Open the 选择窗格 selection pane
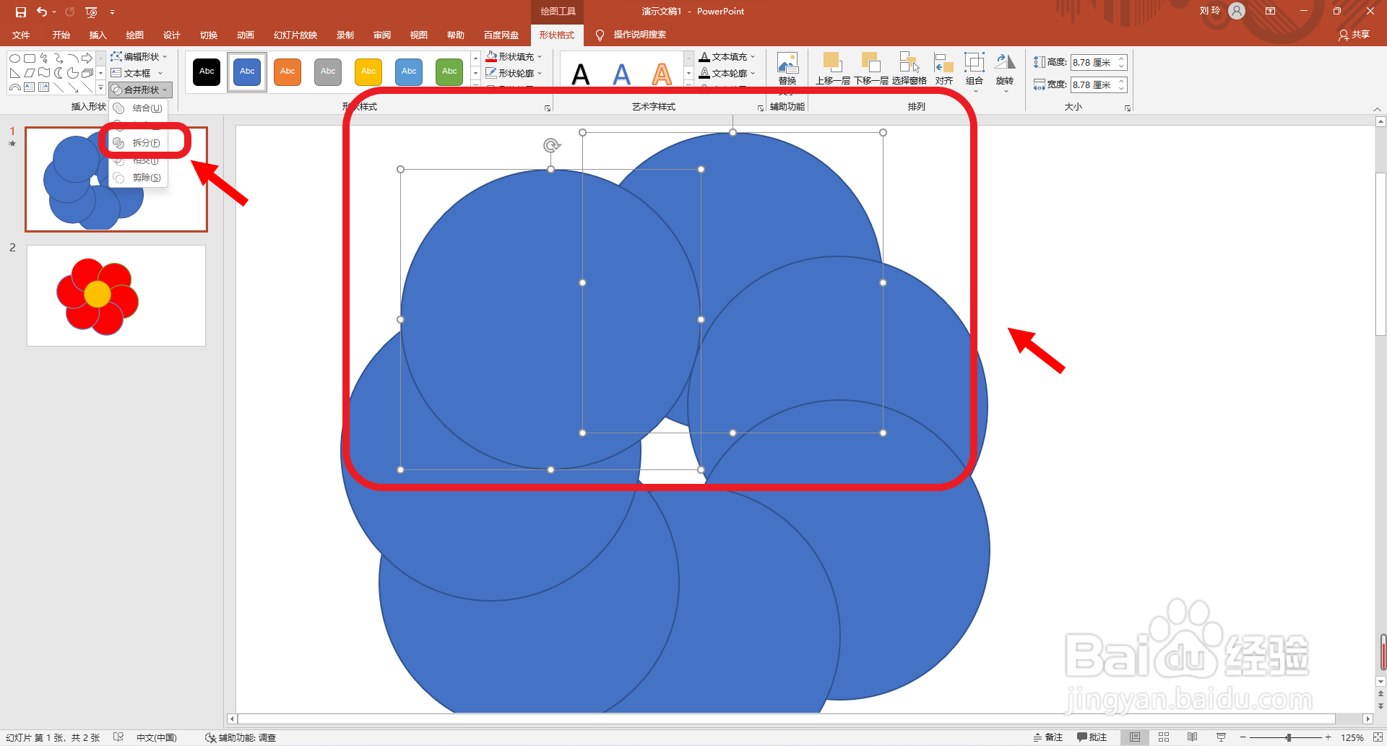 tap(909, 69)
